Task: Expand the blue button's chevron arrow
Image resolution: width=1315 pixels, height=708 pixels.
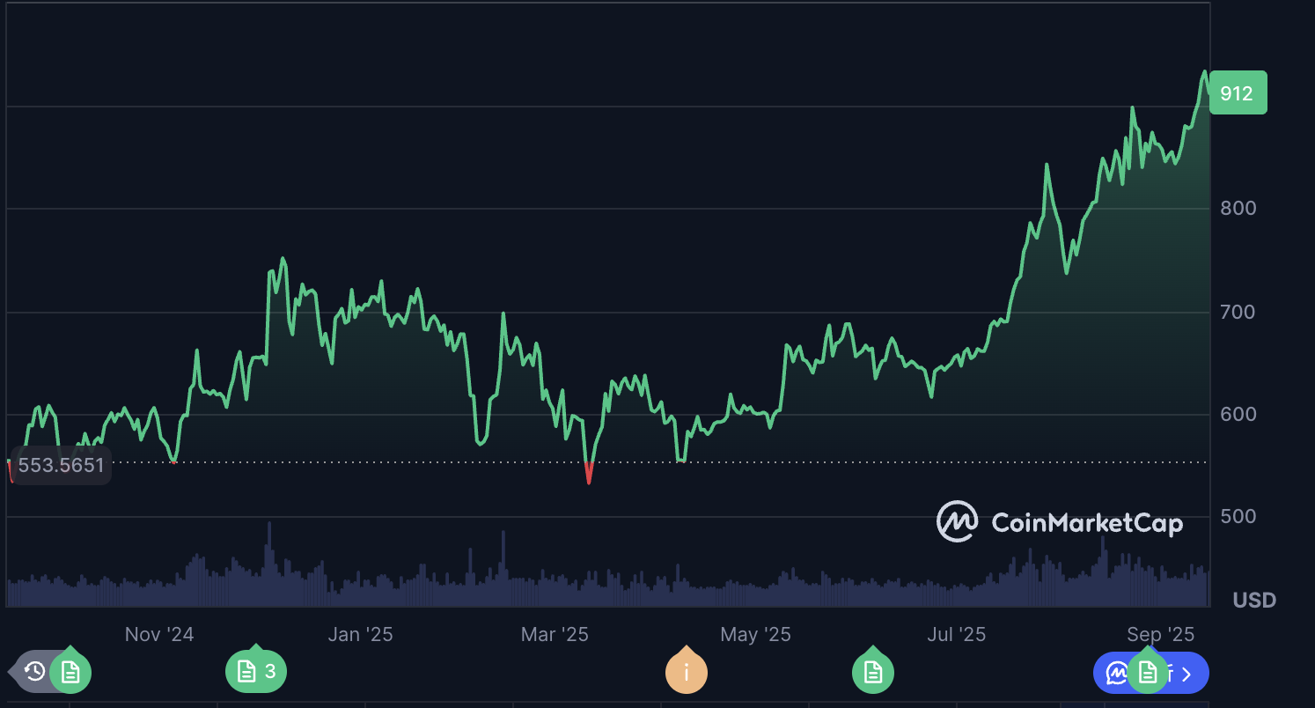Action: pos(1187,675)
